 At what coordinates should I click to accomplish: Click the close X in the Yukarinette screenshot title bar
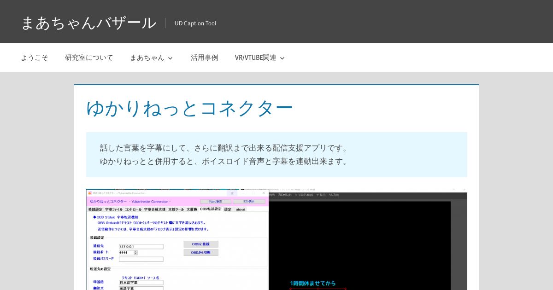264,193
